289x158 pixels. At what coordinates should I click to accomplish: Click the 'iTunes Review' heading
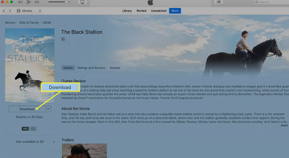[x=73, y=81]
